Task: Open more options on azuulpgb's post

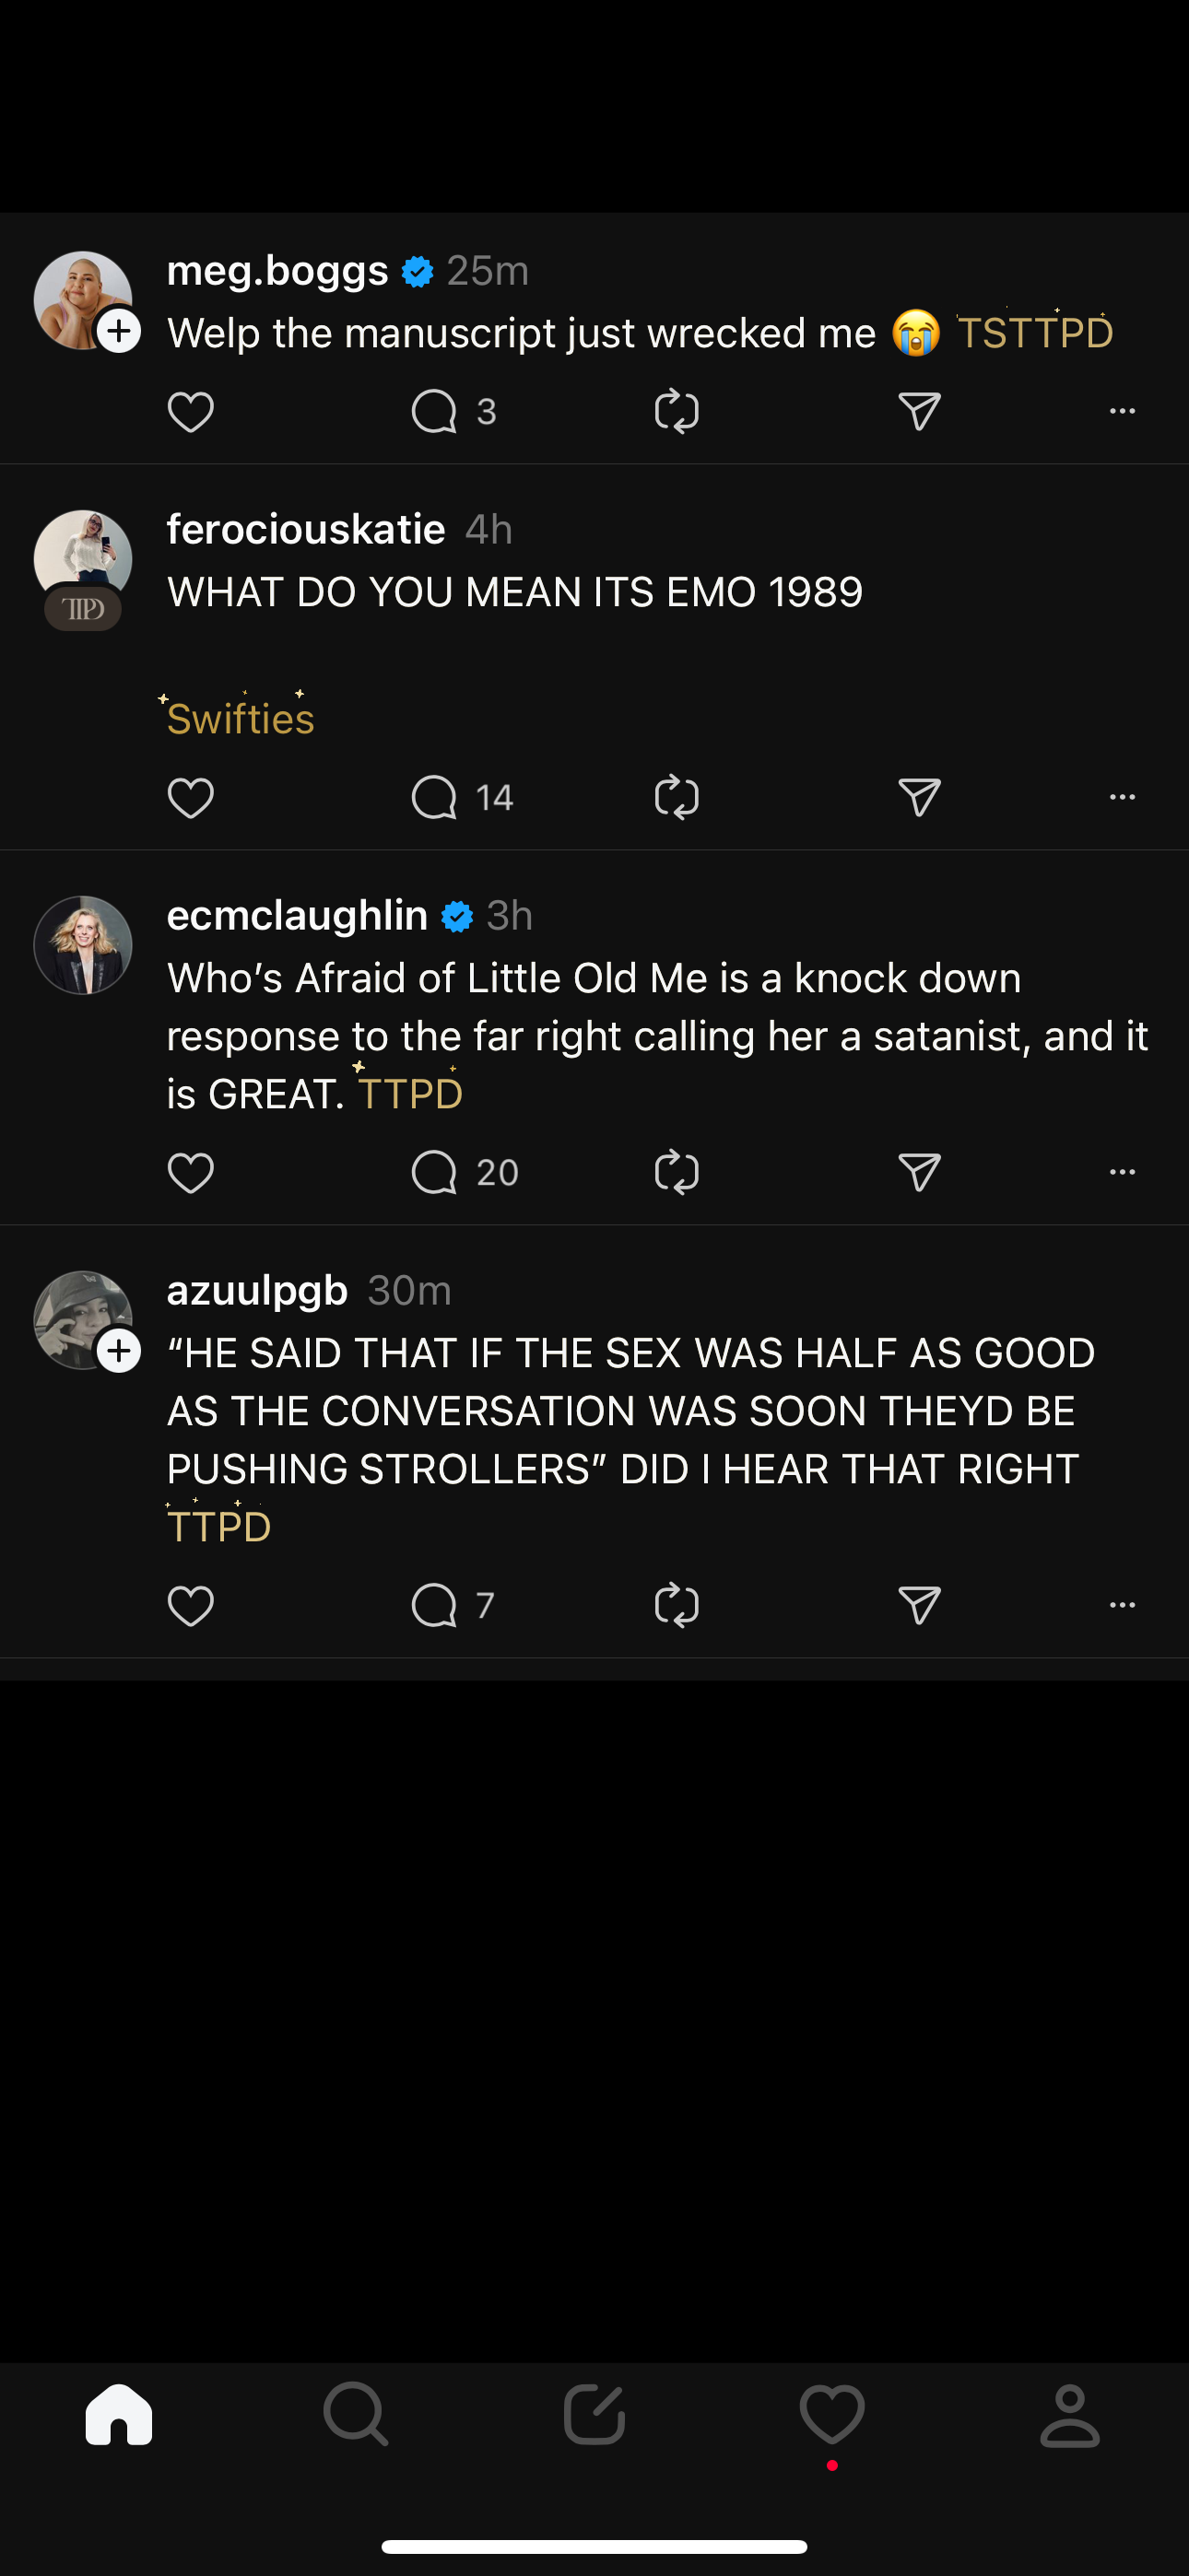Action: coord(1122,1605)
